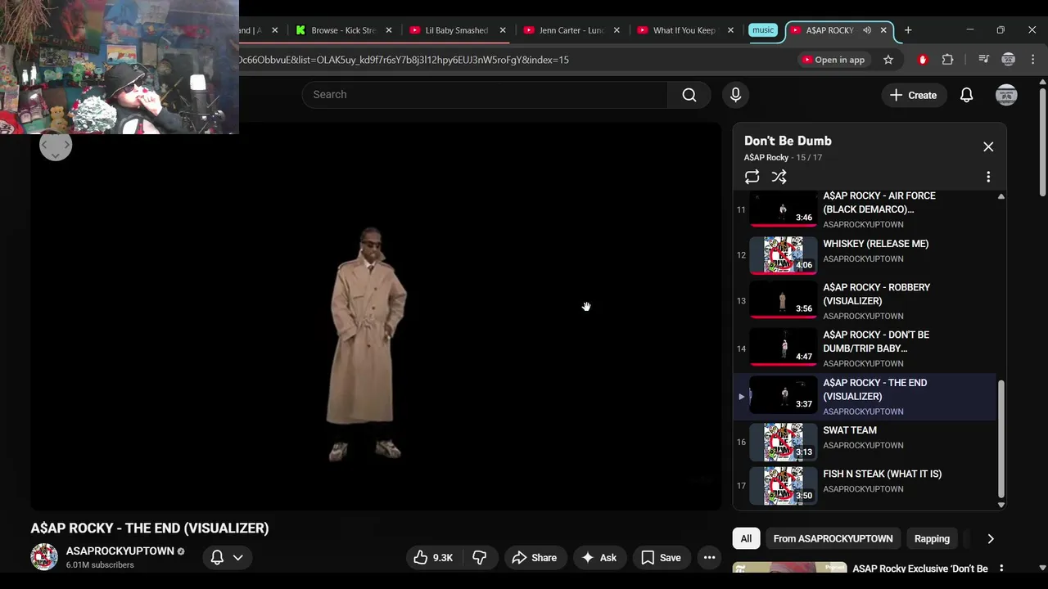The width and height of the screenshot is (1048, 589).
Task: Bookmark this page with the star icon
Action: (888, 60)
